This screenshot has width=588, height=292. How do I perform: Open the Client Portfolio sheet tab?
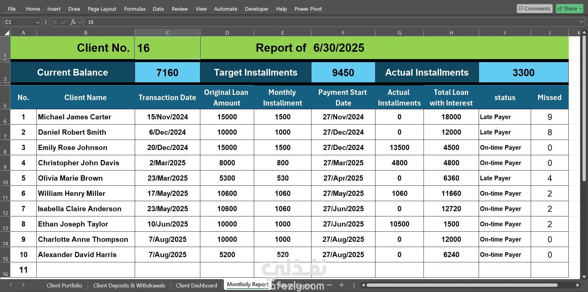[x=64, y=285]
